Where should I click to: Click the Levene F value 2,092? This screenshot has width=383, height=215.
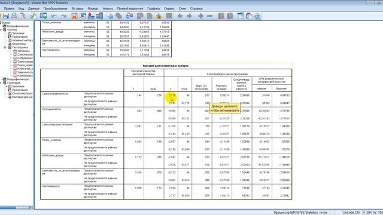coord(138,126)
